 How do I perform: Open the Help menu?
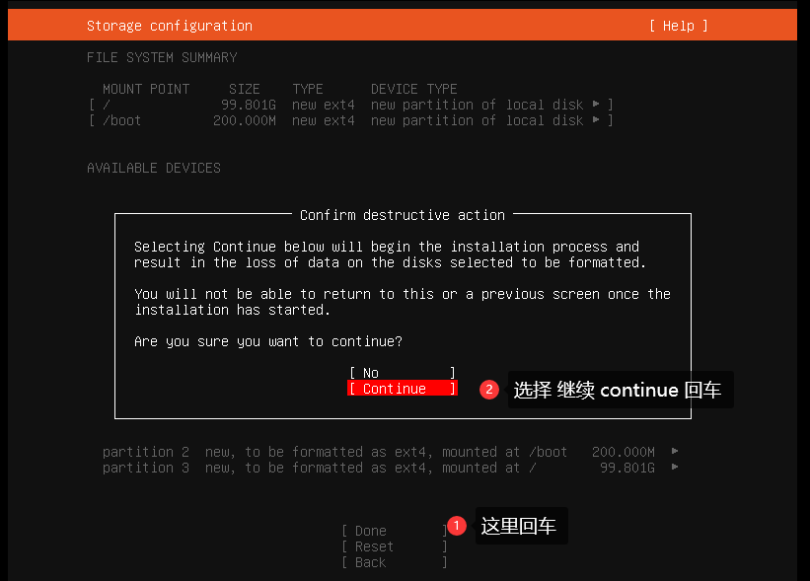(677, 25)
